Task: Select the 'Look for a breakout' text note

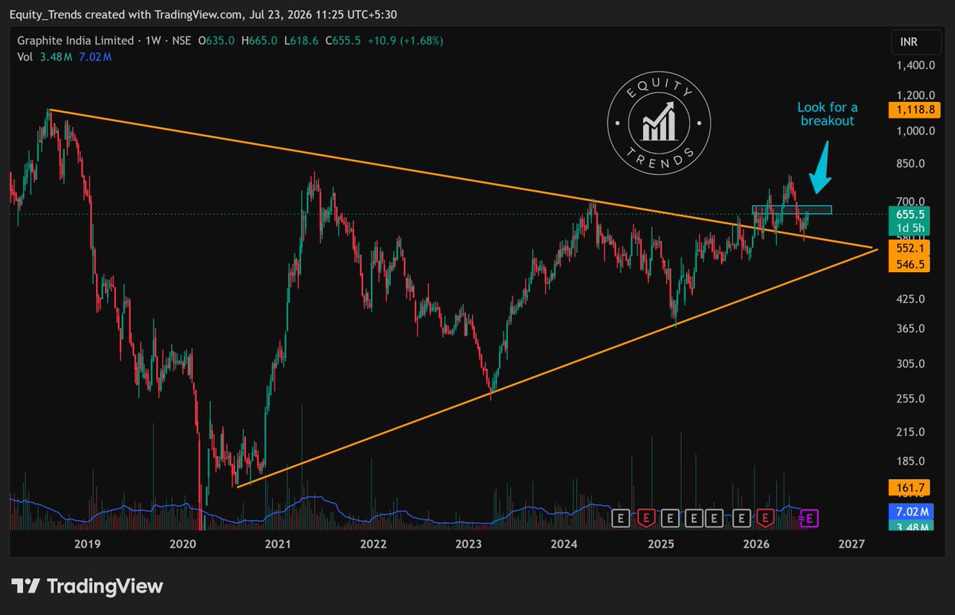Action: click(828, 115)
